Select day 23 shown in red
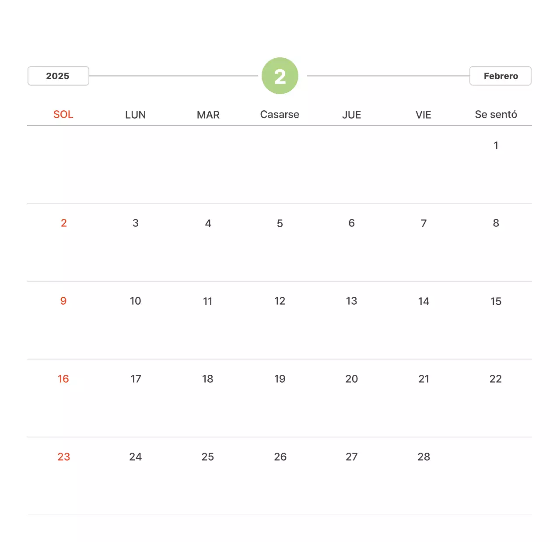Screen dimensions: 560x542 [64, 457]
